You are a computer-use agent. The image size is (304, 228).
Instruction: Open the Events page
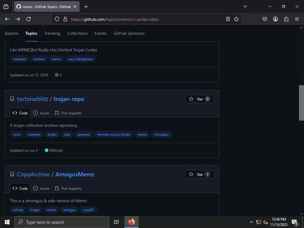(100, 33)
